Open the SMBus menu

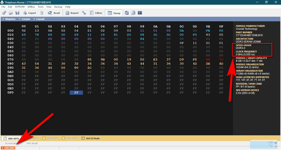(31, 7)
